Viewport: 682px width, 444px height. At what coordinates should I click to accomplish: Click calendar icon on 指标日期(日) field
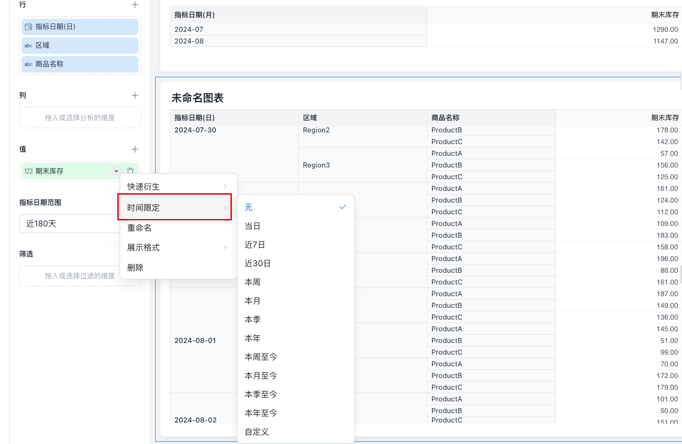[x=29, y=27]
